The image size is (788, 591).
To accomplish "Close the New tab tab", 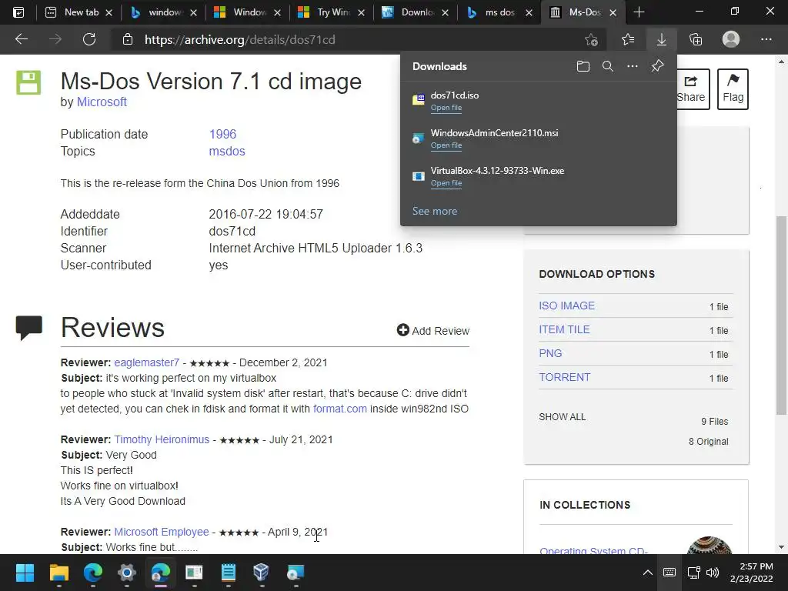I will pos(109,12).
